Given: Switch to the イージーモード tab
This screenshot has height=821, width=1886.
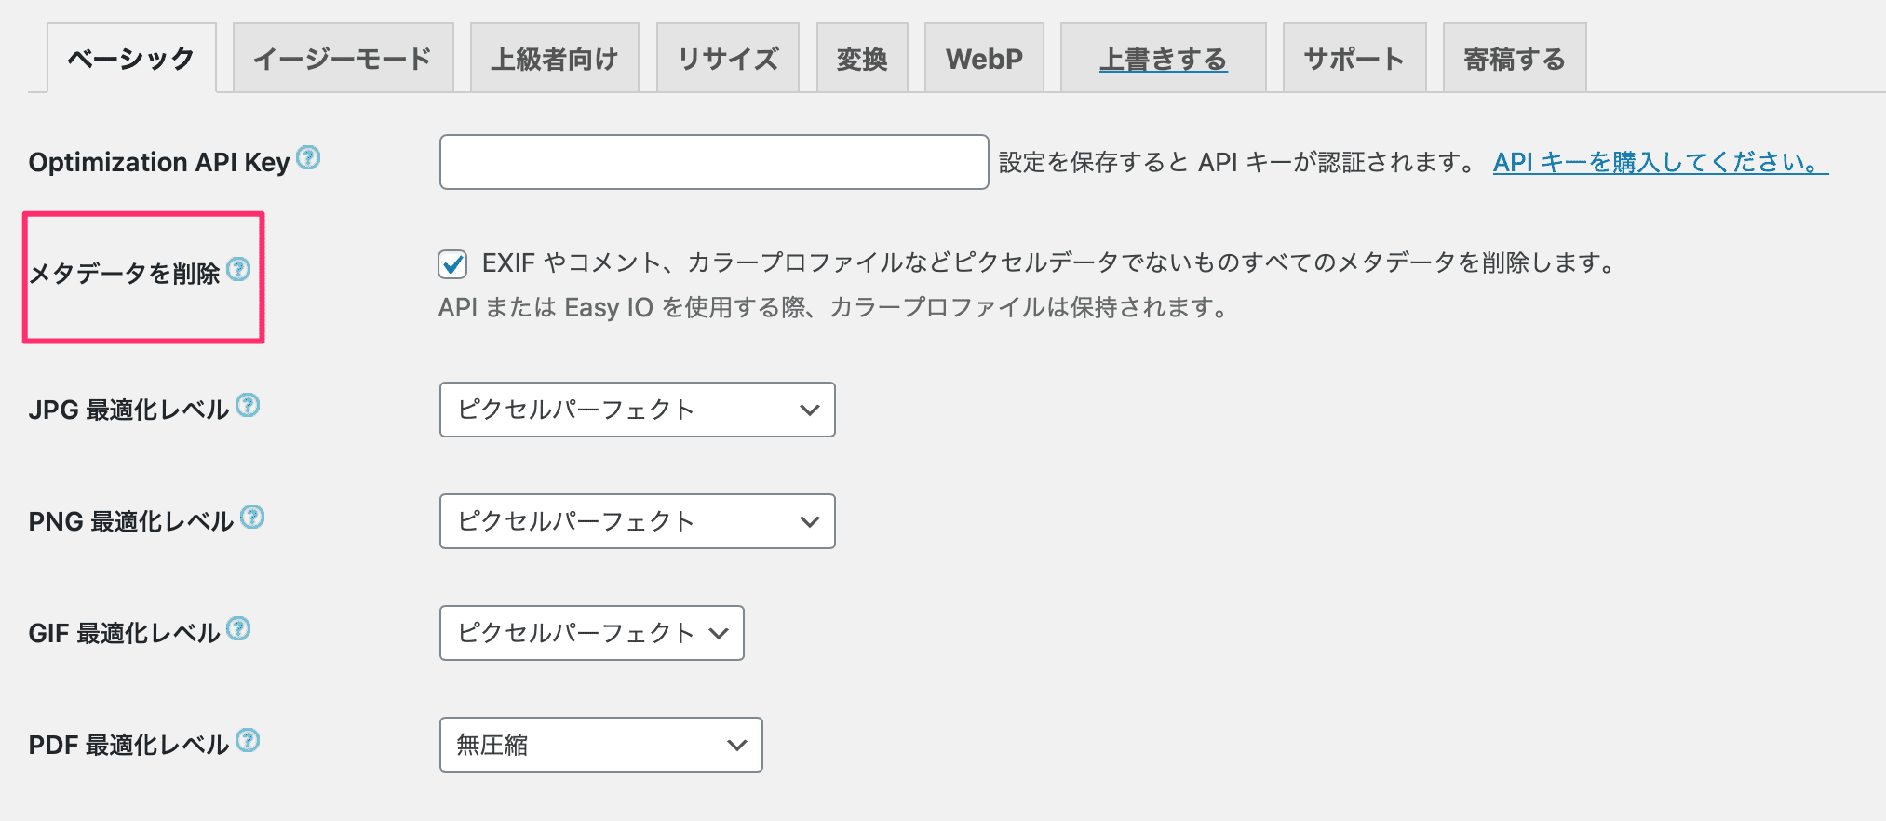Looking at the screenshot, I should pos(343,59).
